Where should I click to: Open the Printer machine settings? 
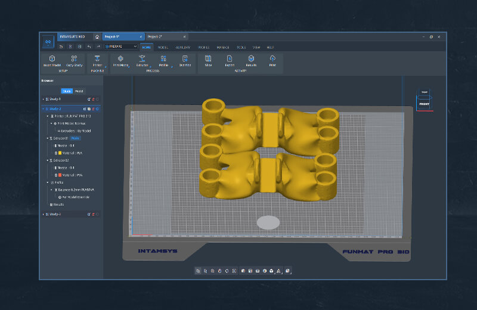[97, 59]
